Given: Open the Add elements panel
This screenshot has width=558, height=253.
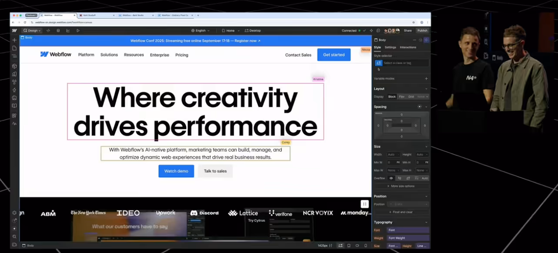Looking at the screenshot, I should [14, 40].
